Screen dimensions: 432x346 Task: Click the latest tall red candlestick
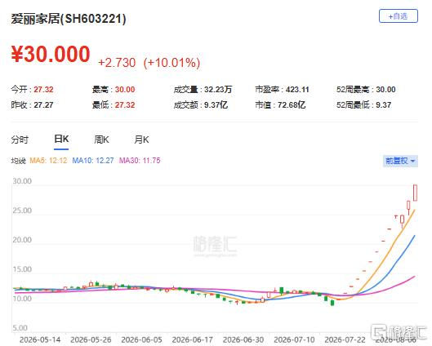tap(415, 193)
